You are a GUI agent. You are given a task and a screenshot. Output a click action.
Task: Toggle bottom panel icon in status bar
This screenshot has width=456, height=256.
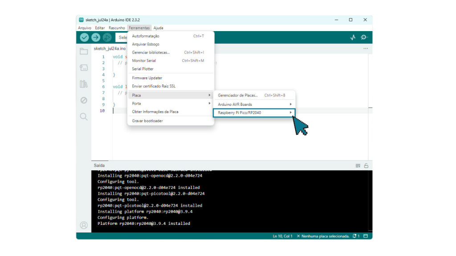point(366,236)
